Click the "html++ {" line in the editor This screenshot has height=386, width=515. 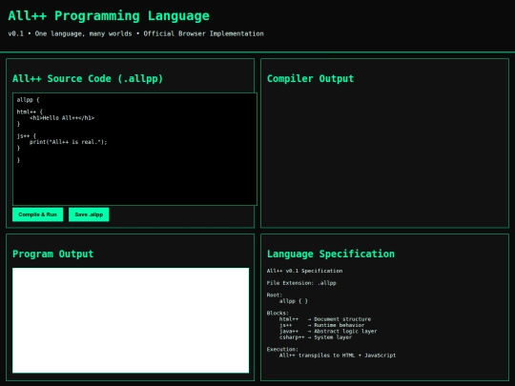pyautogui.click(x=30, y=112)
